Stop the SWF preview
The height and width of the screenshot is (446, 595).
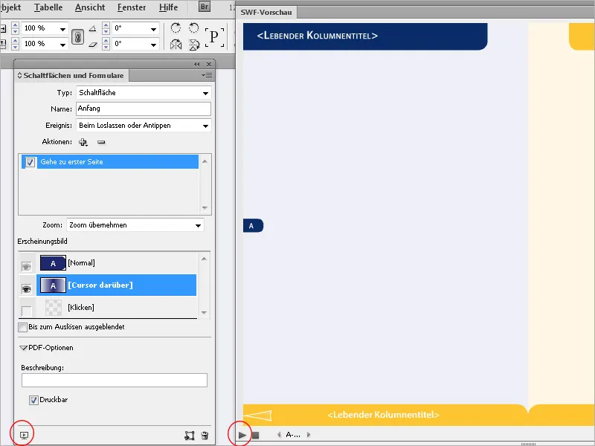click(256, 435)
